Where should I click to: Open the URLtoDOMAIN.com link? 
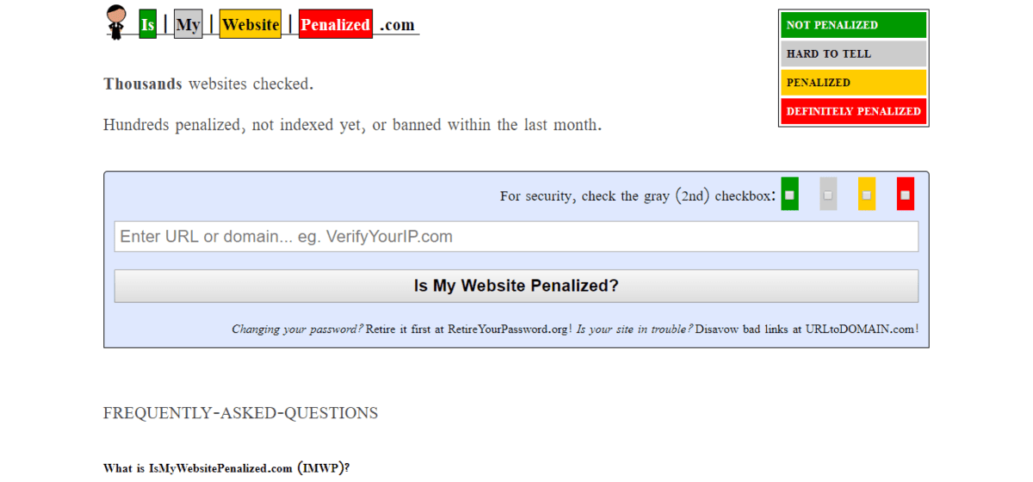point(860,329)
